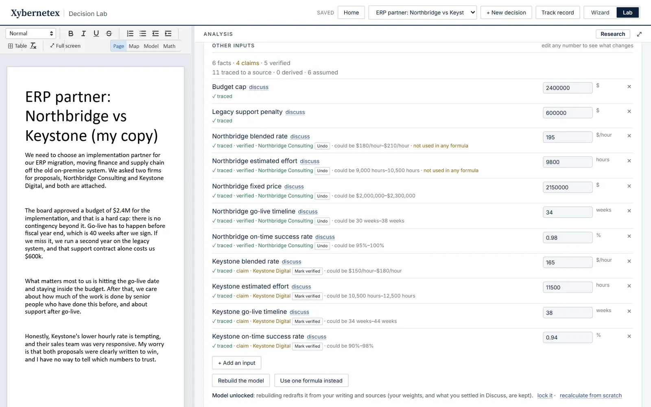Viewport: 651px width, 407px height.
Task: Open discuss link for Budget cap
Action: pyautogui.click(x=259, y=87)
